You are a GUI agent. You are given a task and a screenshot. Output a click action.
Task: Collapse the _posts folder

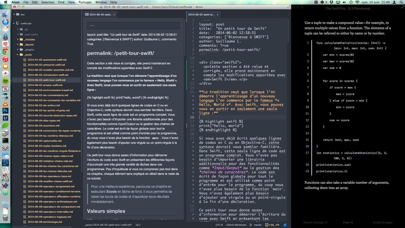(18, 54)
